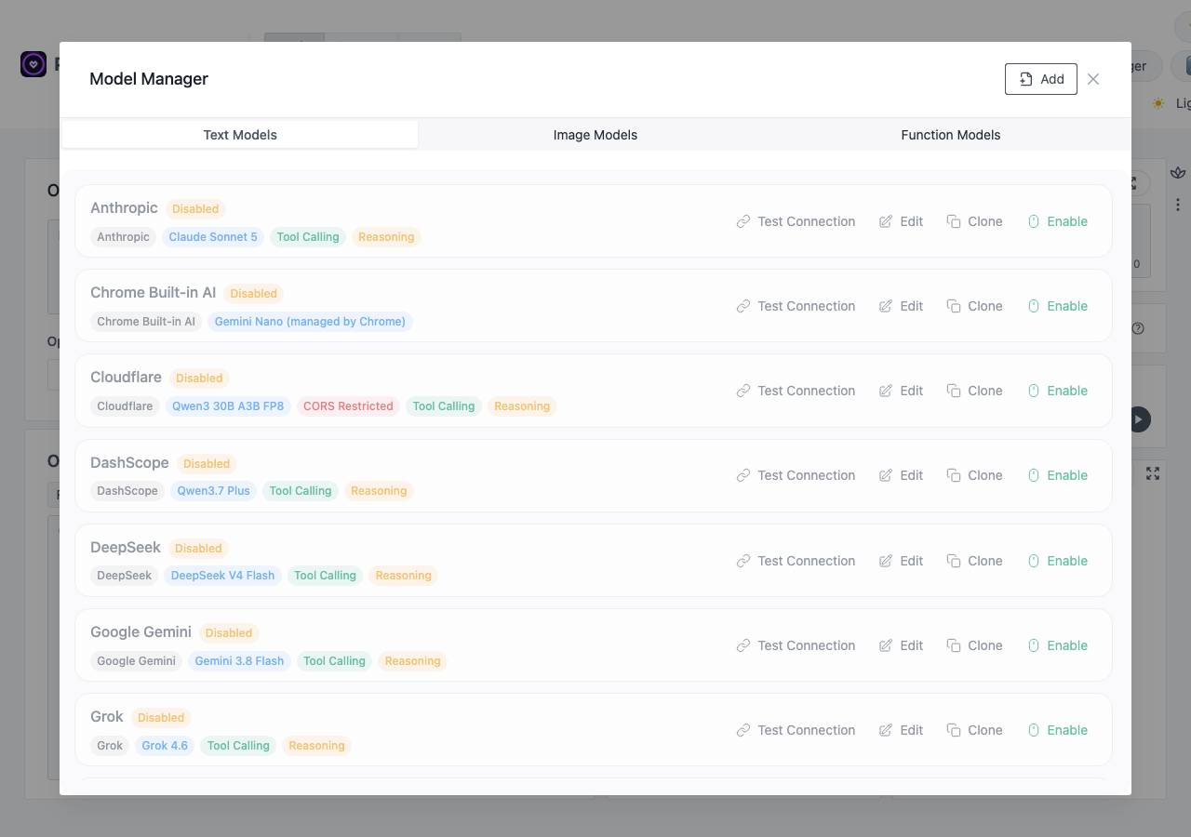Enable the Cloudflare model
Viewport: 1191px width, 837px height.
1058,391
